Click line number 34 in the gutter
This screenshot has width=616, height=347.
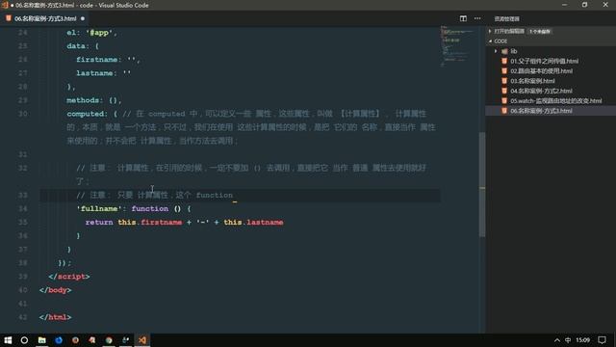click(23, 208)
